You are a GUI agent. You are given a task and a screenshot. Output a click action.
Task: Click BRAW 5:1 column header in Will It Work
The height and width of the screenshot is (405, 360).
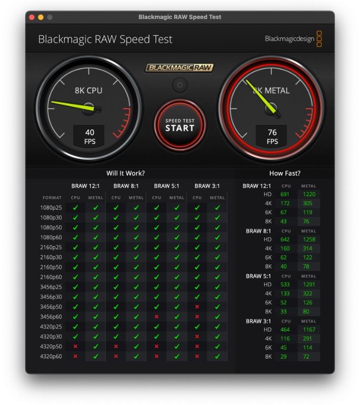tap(167, 186)
